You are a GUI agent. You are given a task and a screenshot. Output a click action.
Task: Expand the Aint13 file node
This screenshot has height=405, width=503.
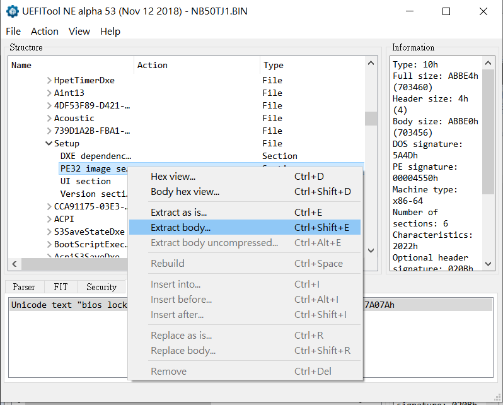point(49,93)
